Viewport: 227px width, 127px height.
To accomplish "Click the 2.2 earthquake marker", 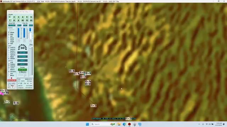I will click(7, 102).
